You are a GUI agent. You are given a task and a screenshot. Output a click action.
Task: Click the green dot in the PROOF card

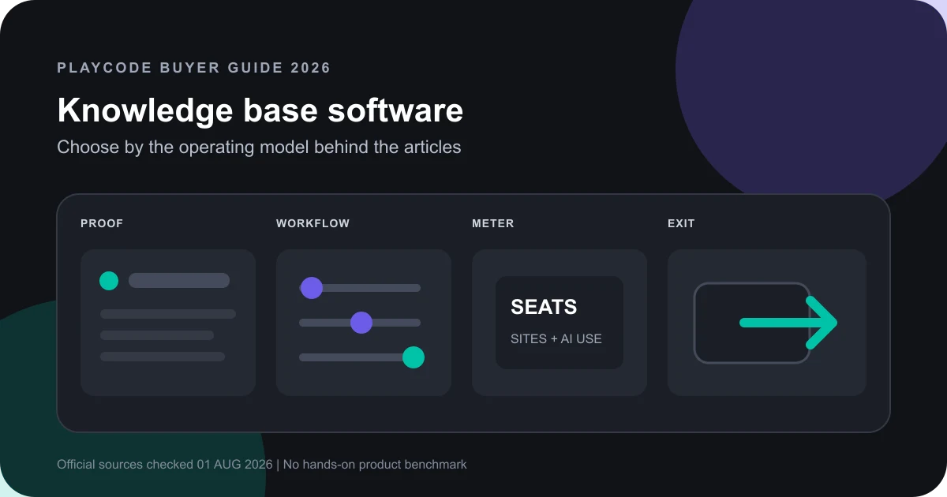[109, 280]
